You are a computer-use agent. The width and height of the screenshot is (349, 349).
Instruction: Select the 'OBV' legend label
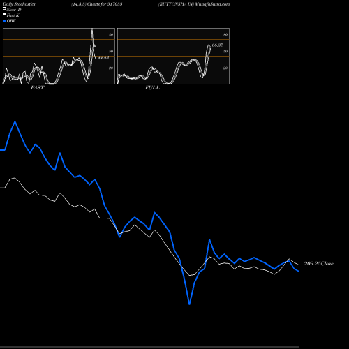11,21
